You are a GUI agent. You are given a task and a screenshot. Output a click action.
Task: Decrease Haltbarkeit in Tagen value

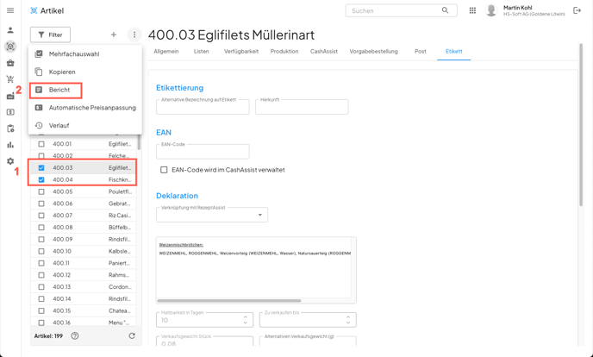246,323
